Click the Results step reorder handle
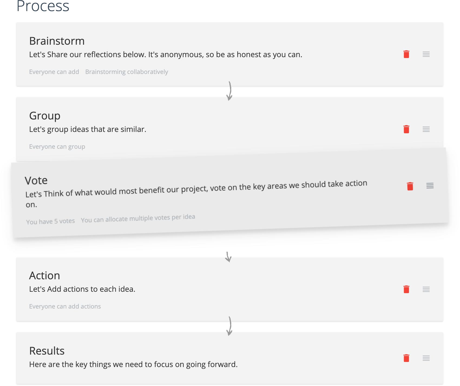The image size is (460, 386). tap(426, 358)
